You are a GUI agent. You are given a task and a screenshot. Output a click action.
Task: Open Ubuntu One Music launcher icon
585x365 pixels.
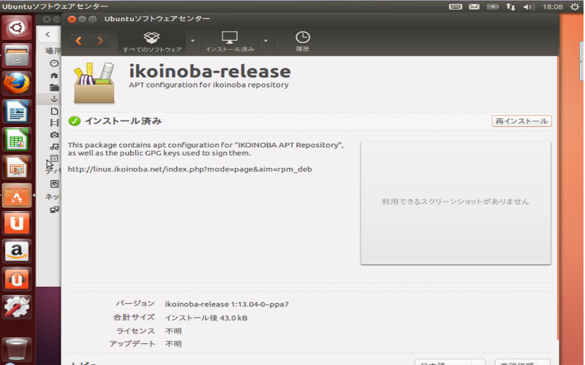(17, 279)
